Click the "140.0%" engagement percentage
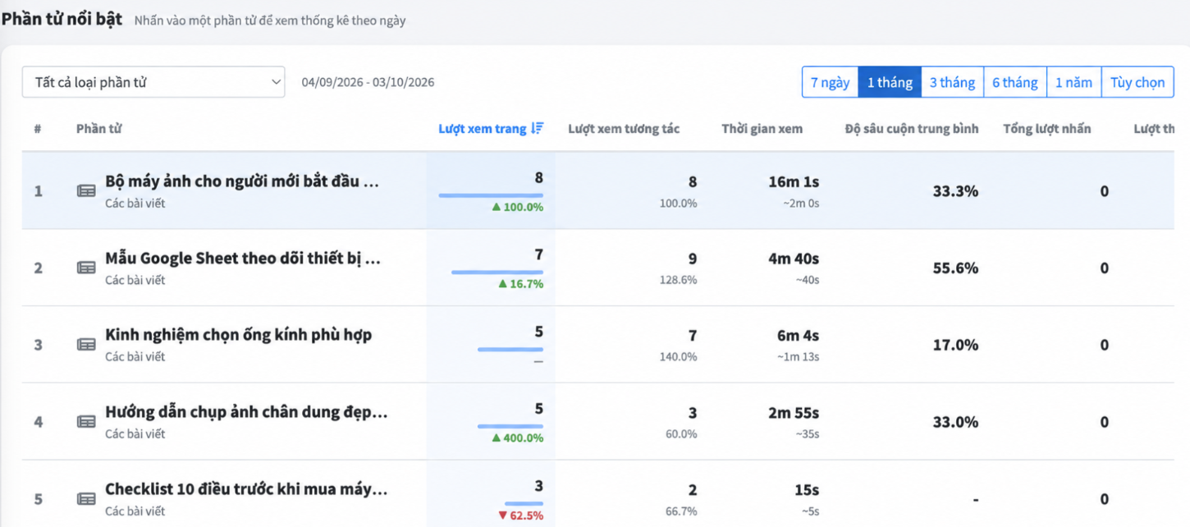 pos(679,357)
